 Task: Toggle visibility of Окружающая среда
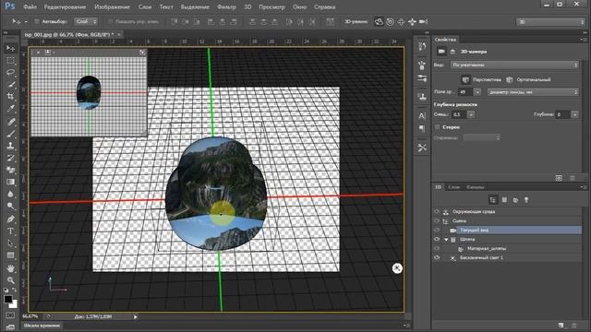[x=437, y=211]
